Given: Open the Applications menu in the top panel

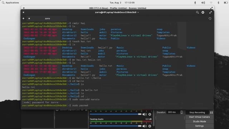Looking at the screenshot, I should tap(10, 3).
